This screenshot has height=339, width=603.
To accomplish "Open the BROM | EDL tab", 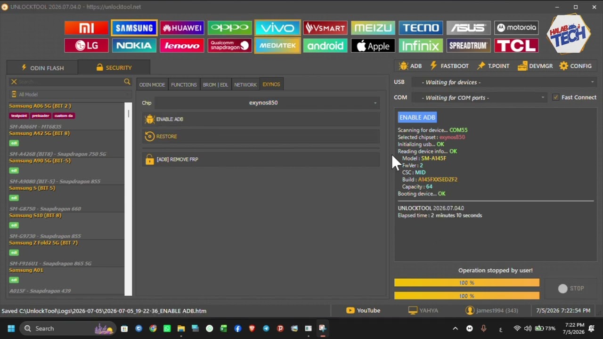I will click(x=215, y=85).
